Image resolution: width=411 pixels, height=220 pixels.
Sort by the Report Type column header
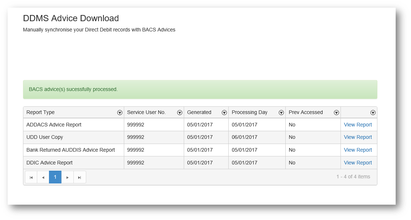click(40, 112)
